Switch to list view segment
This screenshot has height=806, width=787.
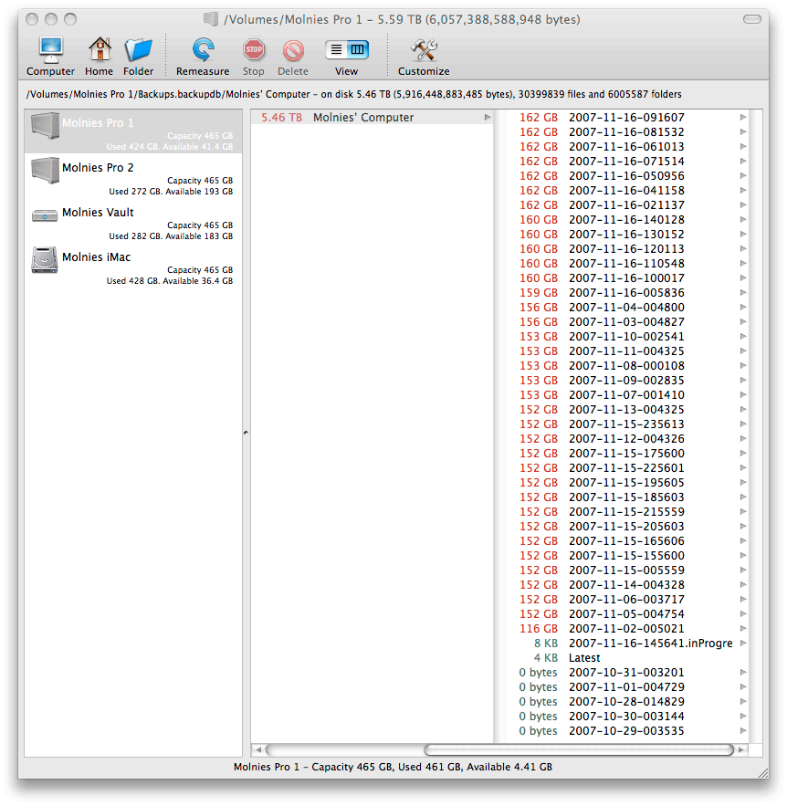(x=334, y=50)
